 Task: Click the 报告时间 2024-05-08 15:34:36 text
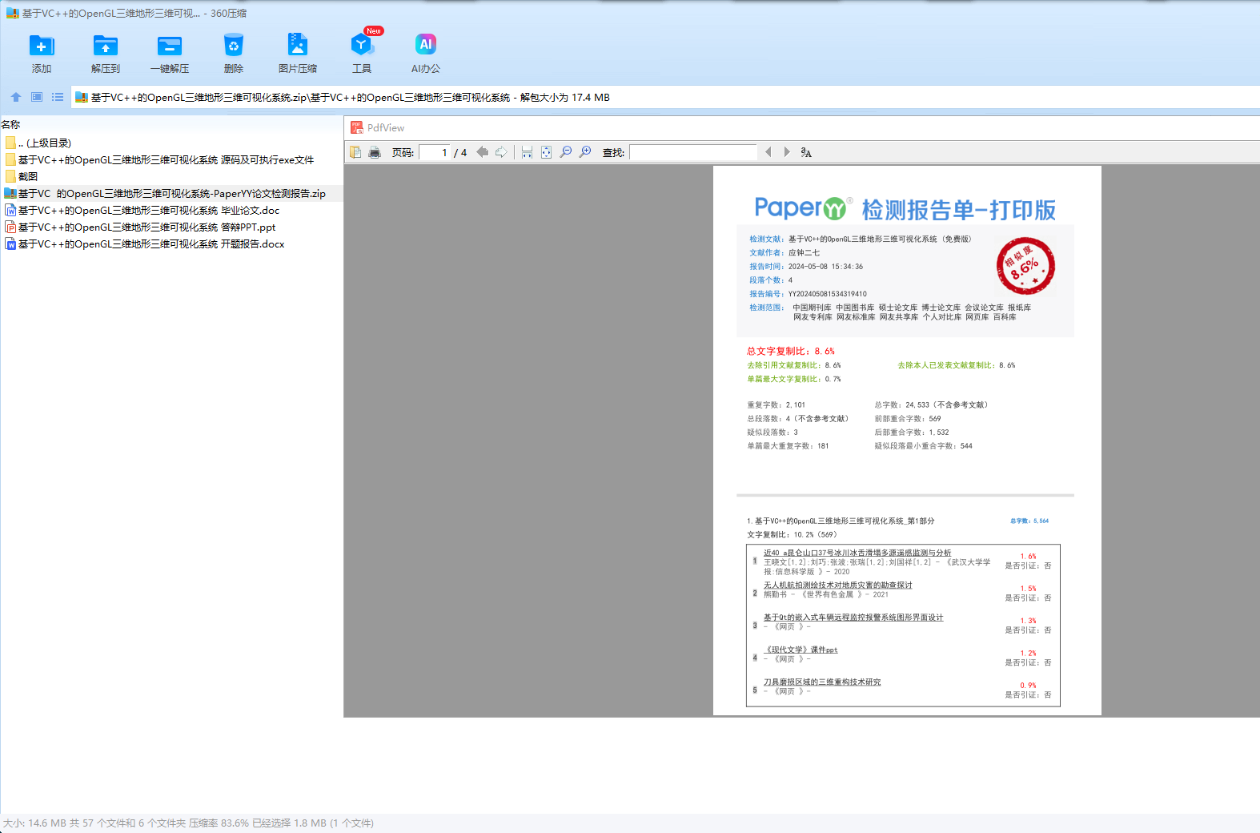click(x=806, y=267)
